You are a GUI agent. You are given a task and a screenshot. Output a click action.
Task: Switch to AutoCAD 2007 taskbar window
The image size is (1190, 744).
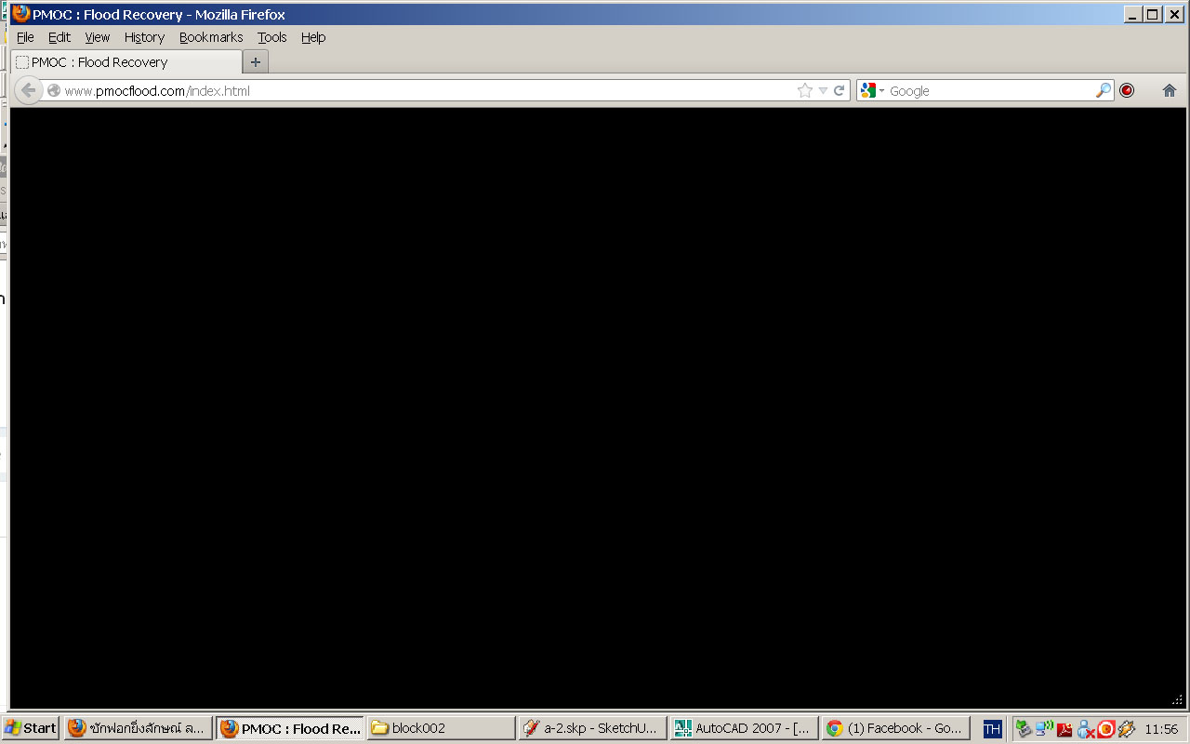[744, 728]
